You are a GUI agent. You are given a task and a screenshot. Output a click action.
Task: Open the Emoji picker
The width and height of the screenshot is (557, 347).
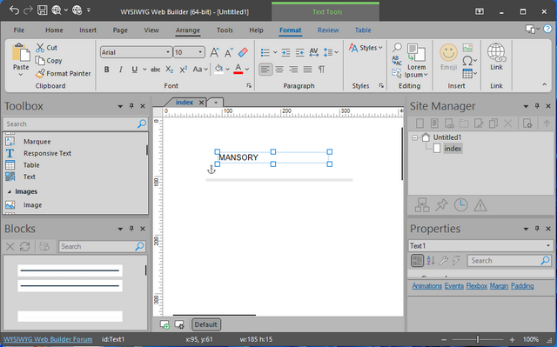pos(449,57)
